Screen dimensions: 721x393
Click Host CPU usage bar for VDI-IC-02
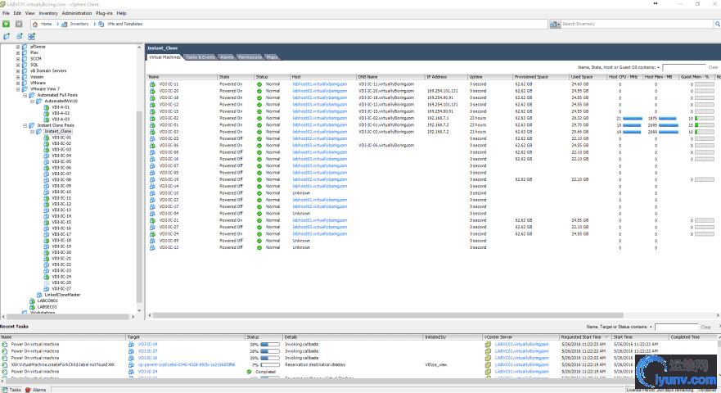point(633,118)
